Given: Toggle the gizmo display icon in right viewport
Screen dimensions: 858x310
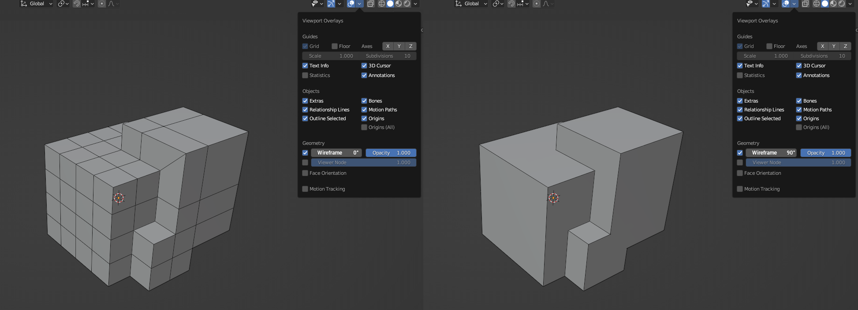Looking at the screenshot, I should [x=765, y=4].
